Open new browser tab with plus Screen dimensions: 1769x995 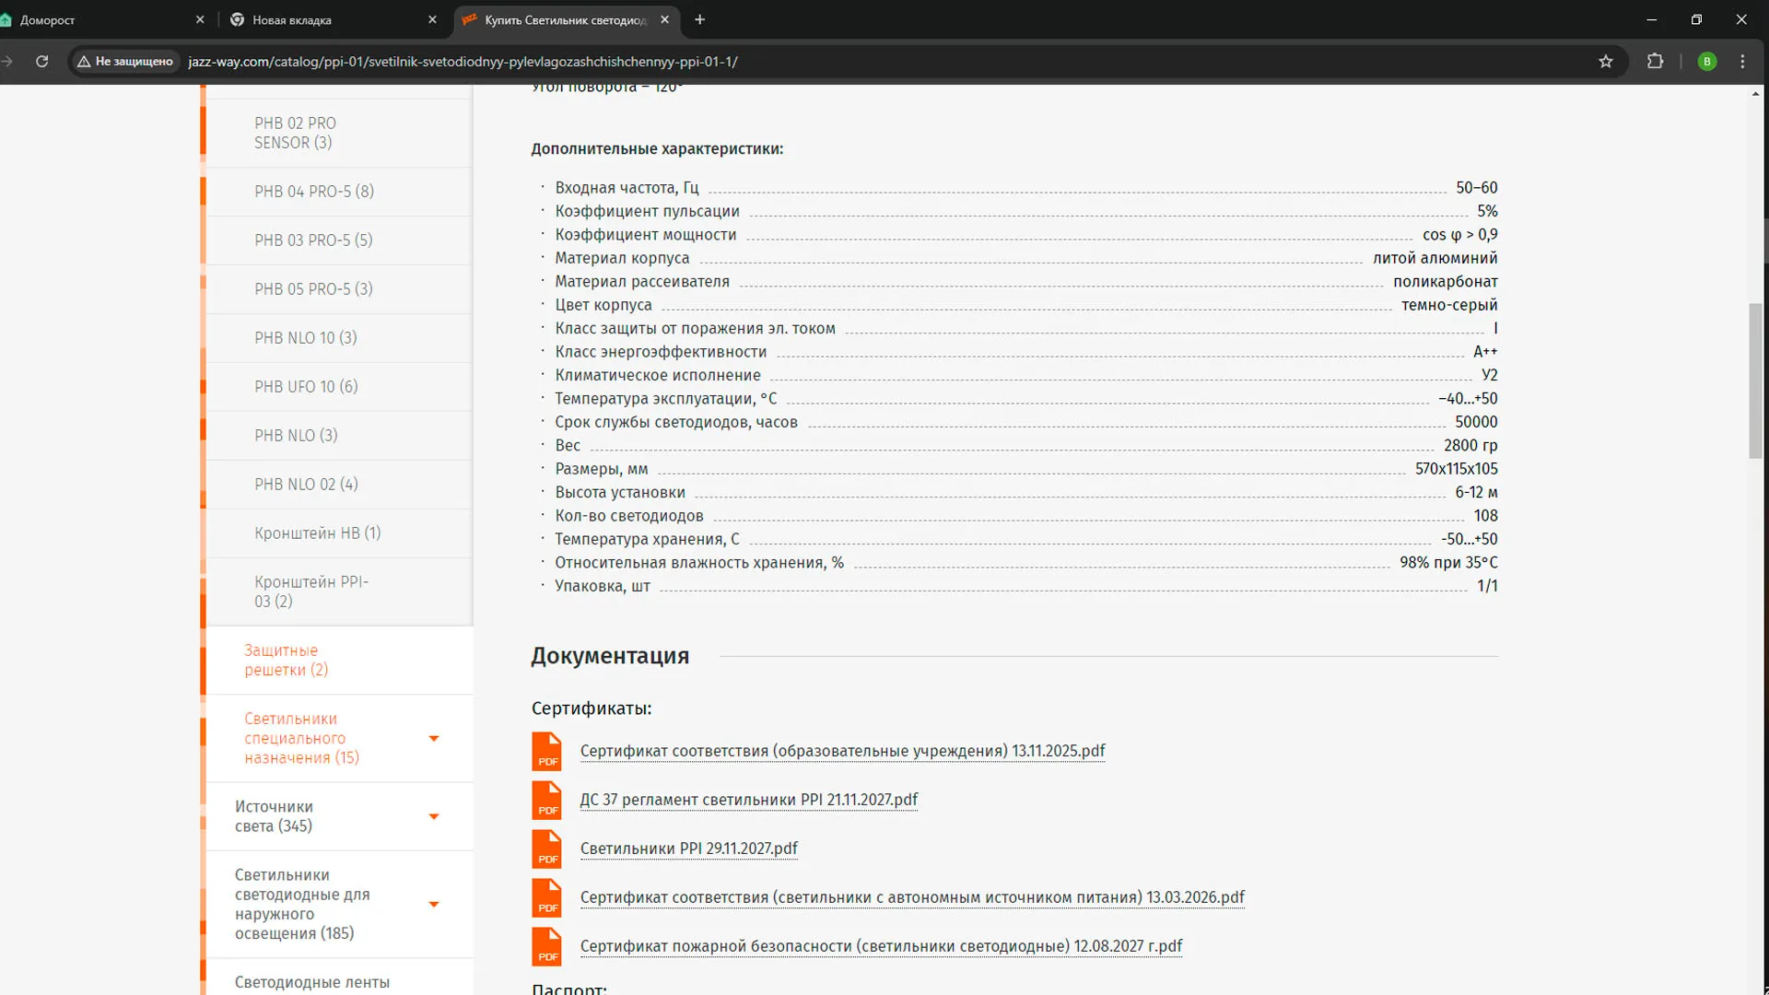(699, 19)
